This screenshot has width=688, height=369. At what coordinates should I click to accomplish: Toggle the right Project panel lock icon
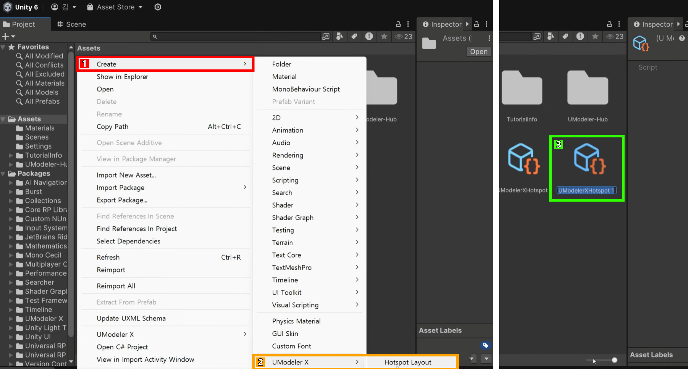pyautogui.click(x=609, y=24)
